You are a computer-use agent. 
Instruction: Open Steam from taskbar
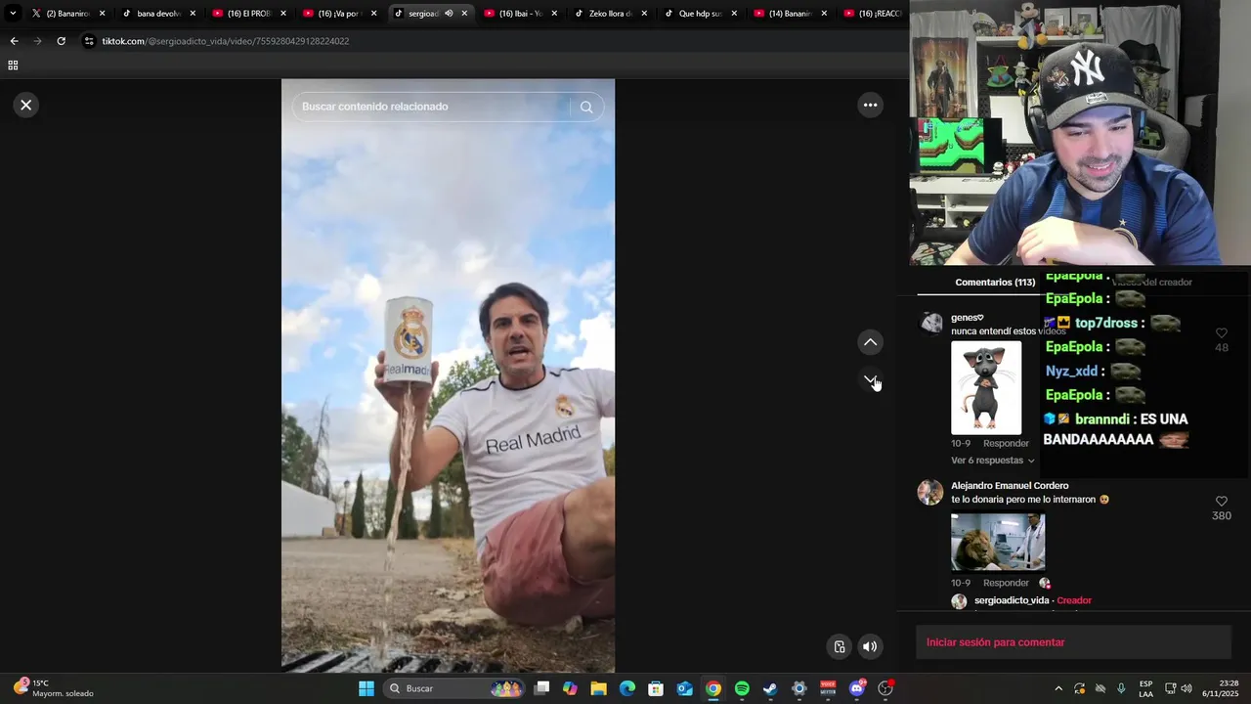770,688
